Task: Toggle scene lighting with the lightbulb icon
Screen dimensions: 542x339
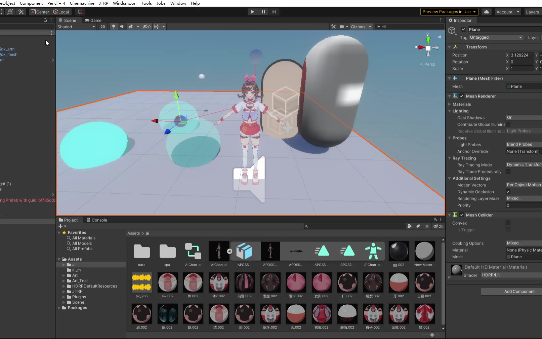Action: 114,27
